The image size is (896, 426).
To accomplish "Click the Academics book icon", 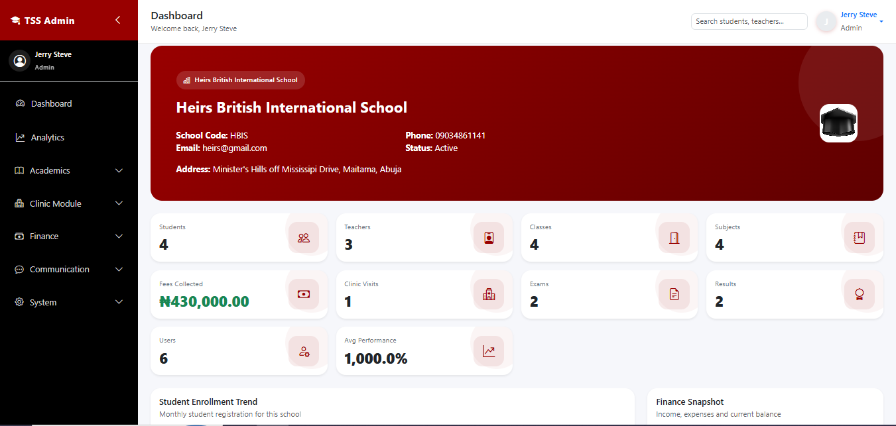I will pos(19,170).
